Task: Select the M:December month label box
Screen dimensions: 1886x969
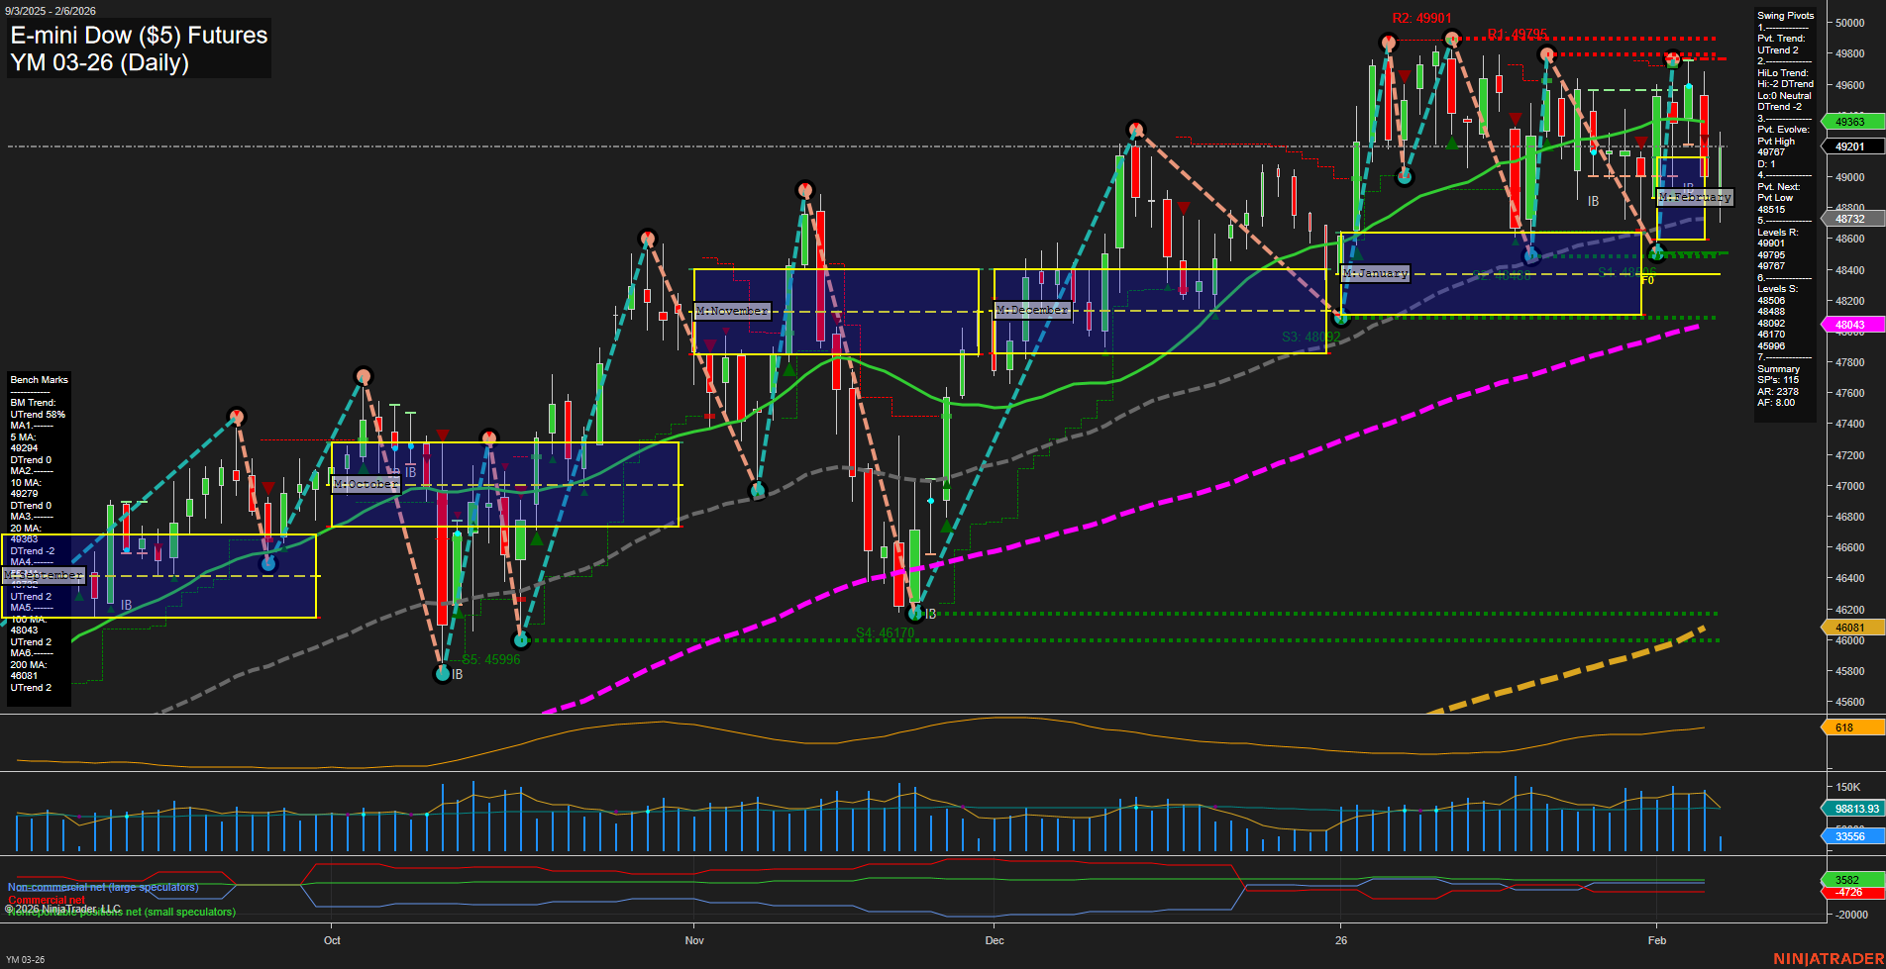Action: click(x=1032, y=309)
